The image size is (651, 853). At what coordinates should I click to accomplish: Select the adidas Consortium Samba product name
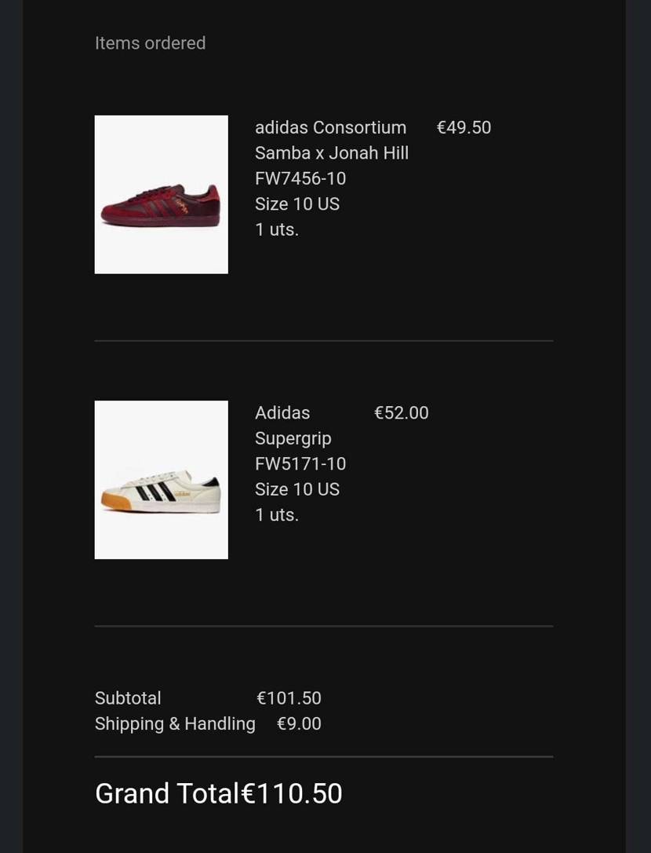coord(331,140)
